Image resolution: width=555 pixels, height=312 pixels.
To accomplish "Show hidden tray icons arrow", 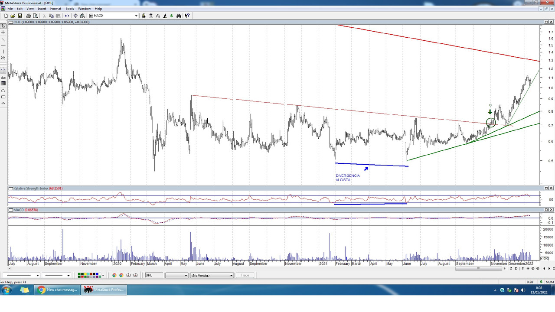I will click(x=495, y=290).
